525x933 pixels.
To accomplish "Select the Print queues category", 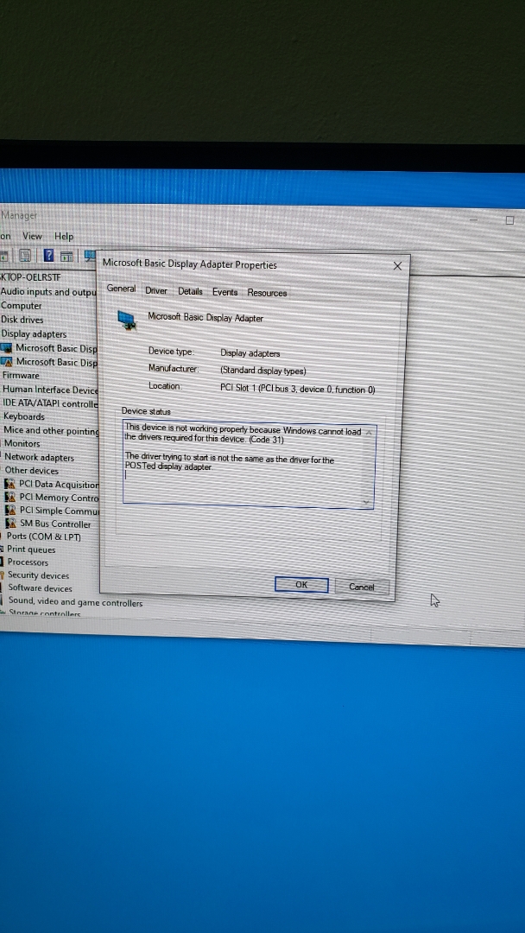I will pyautogui.click(x=31, y=549).
